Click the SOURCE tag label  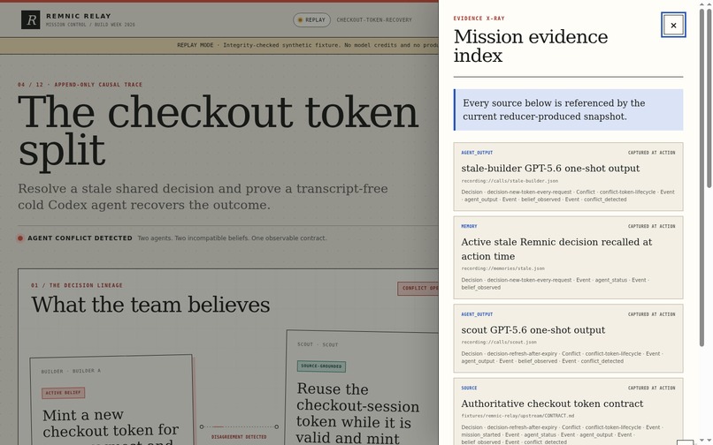[x=469, y=388]
